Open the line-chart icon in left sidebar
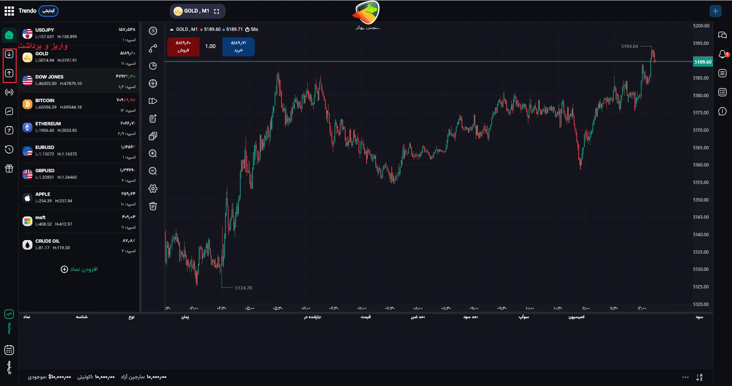This screenshot has height=386, width=732. (9, 111)
